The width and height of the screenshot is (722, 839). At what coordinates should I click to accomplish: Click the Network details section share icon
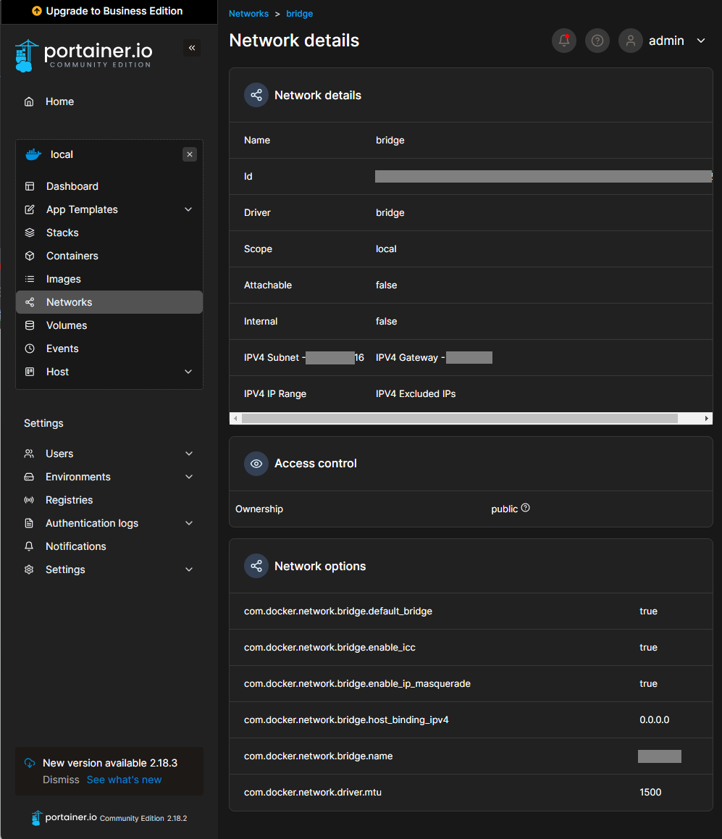[256, 95]
